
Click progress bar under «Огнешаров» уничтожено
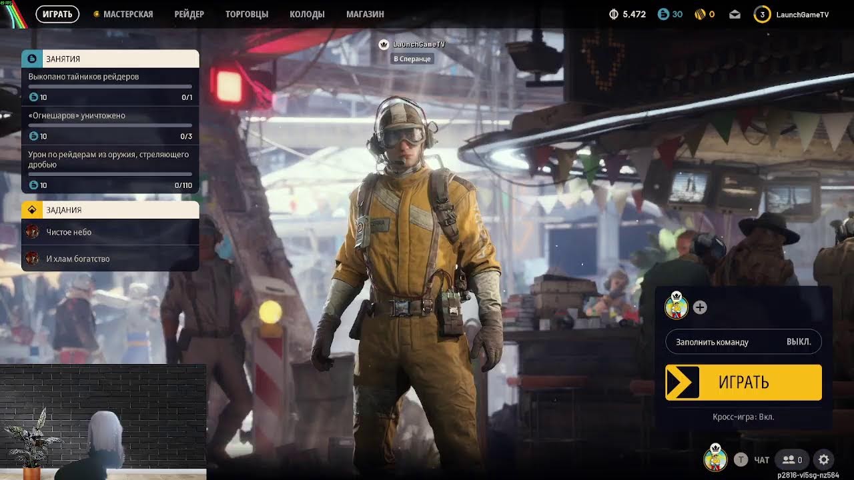click(x=110, y=125)
